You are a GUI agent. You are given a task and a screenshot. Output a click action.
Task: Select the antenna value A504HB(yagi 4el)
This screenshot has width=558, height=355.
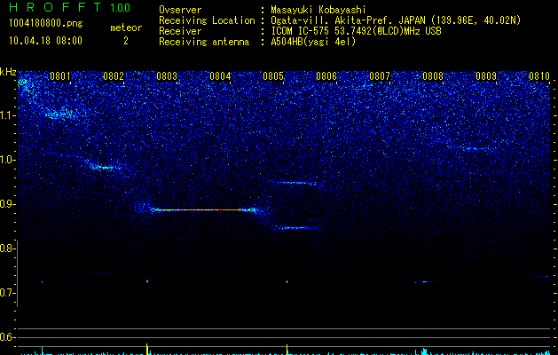[x=313, y=42]
